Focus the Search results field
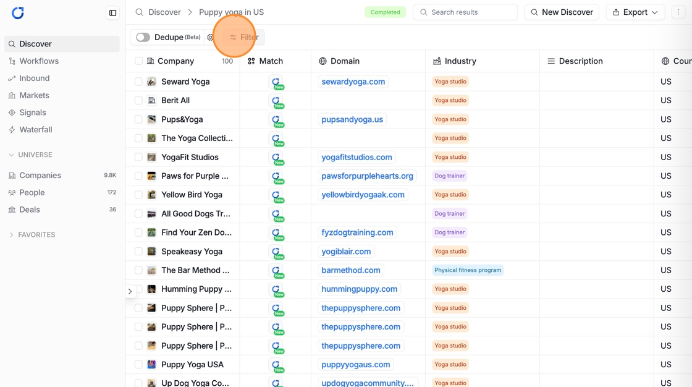Viewport: 692px width, 387px height. tap(465, 12)
